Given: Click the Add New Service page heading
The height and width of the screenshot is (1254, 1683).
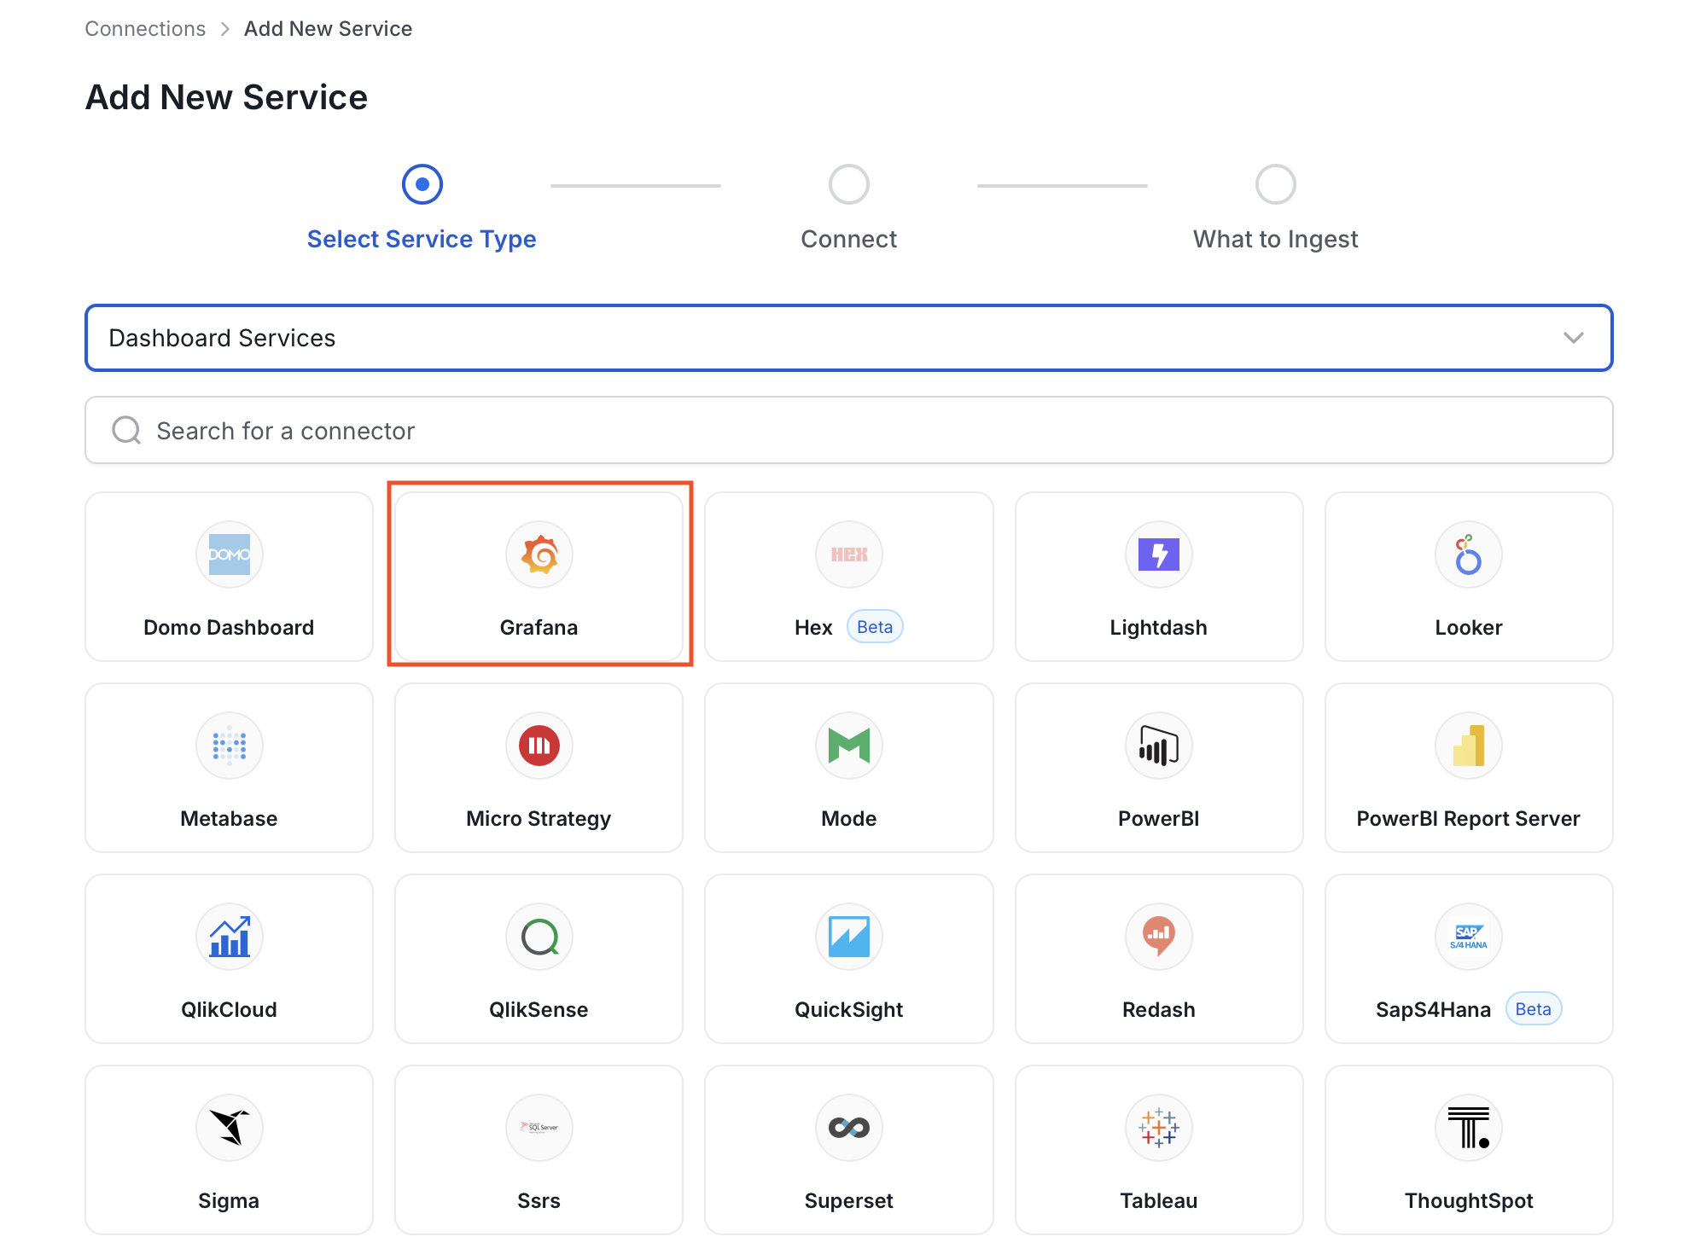Looking at the screenshot, I should [x=226, y=97].
